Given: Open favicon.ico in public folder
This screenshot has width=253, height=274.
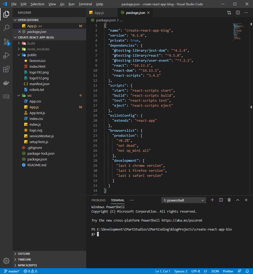Looking at the screenshot, I should click(49, 61).
